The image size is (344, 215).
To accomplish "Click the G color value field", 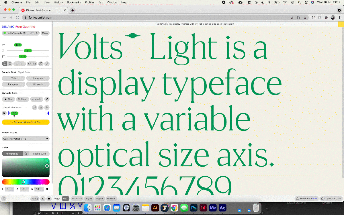I will (x=24, y=189).
